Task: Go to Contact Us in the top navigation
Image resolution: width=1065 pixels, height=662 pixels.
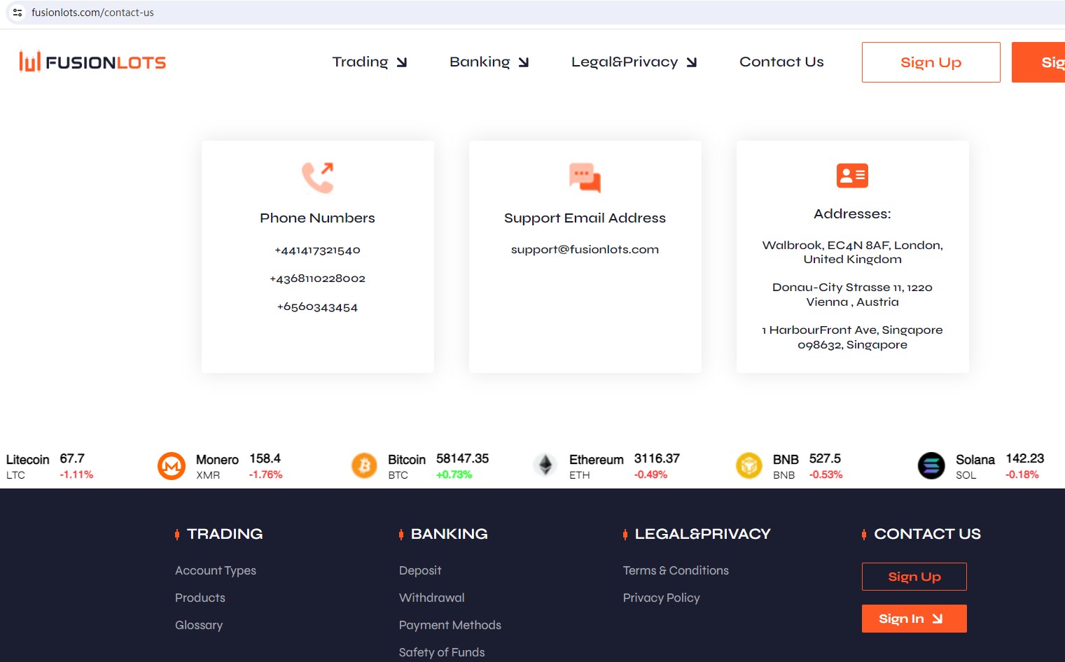Action: pos(781,62)
